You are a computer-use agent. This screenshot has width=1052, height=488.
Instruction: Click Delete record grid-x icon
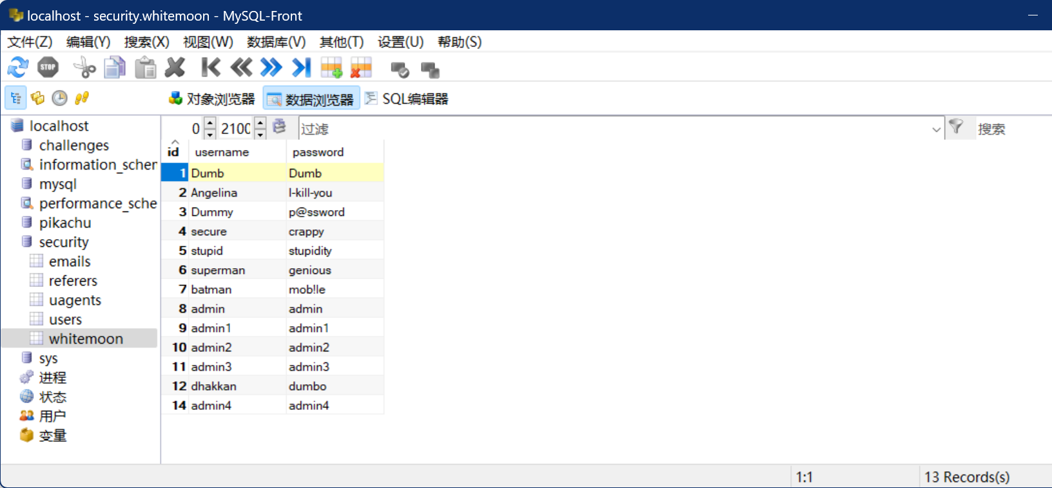tap(361, 67)
